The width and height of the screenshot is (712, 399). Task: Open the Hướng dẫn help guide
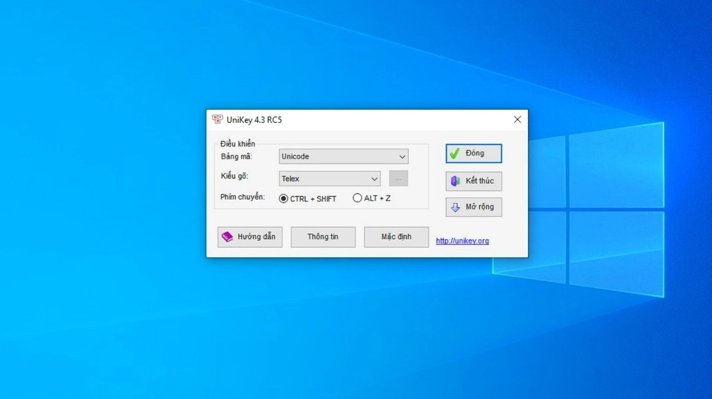tap(250, 237)
